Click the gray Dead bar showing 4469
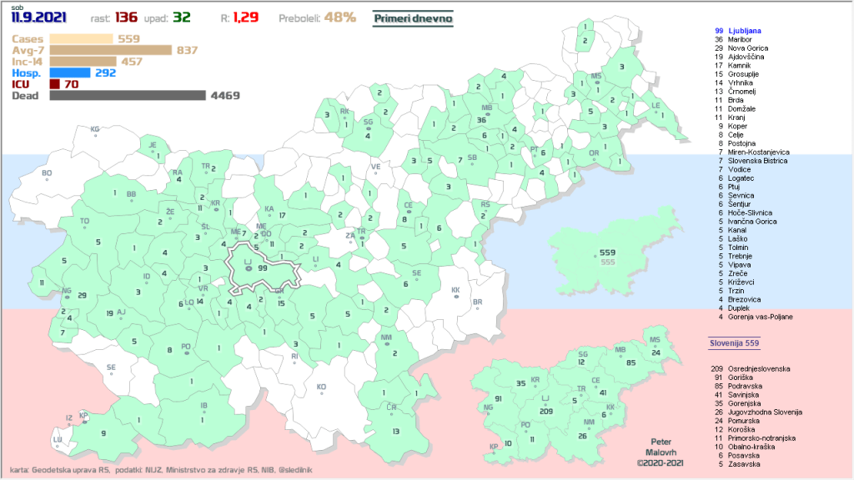Image resolution: width=854 pixels, height=480 pixels. pos(127,96)
